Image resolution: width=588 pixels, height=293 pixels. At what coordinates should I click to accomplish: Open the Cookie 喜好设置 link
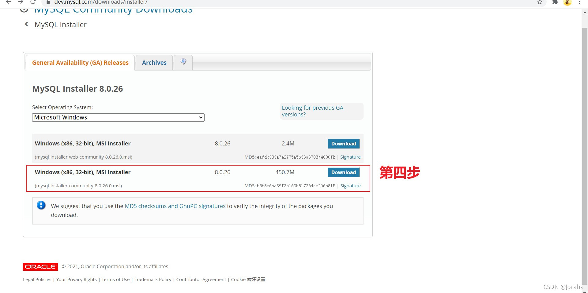click(x=248, y=280)
